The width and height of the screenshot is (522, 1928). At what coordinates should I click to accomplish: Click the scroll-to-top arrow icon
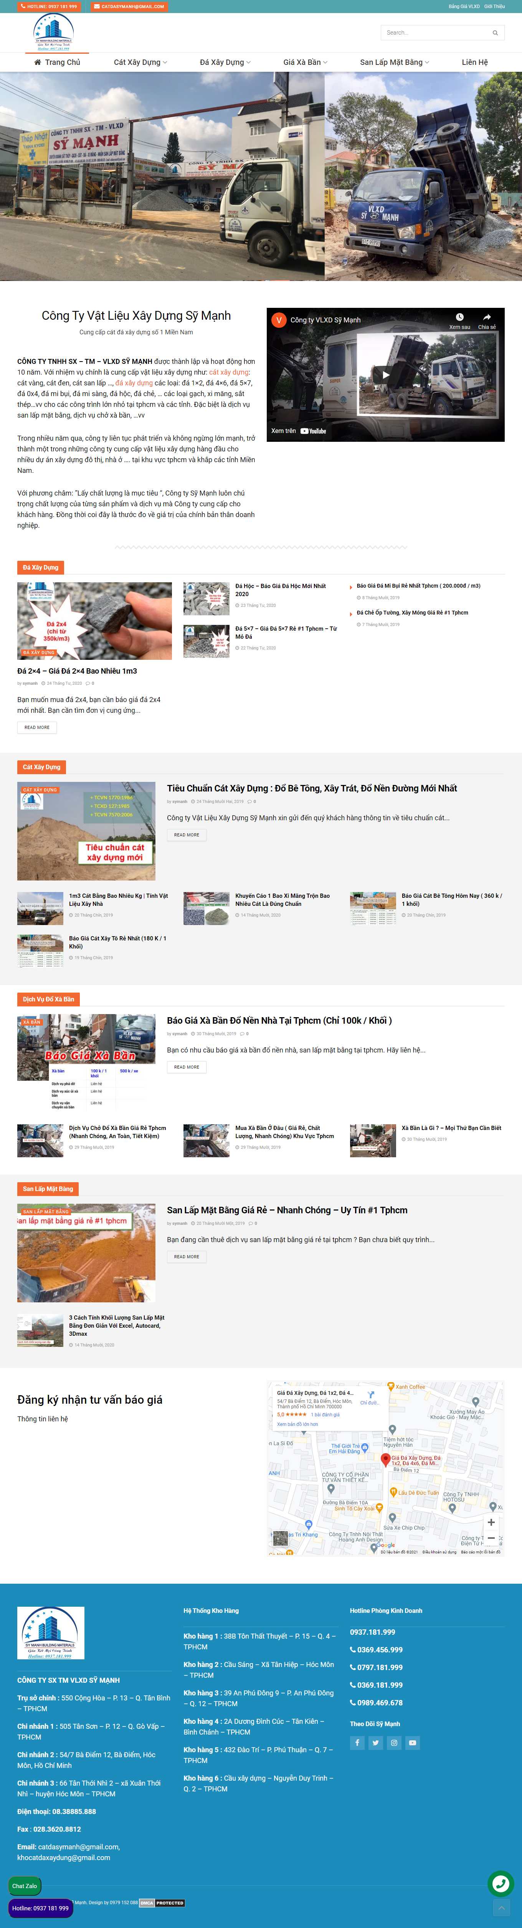[x=501, y=1907]
